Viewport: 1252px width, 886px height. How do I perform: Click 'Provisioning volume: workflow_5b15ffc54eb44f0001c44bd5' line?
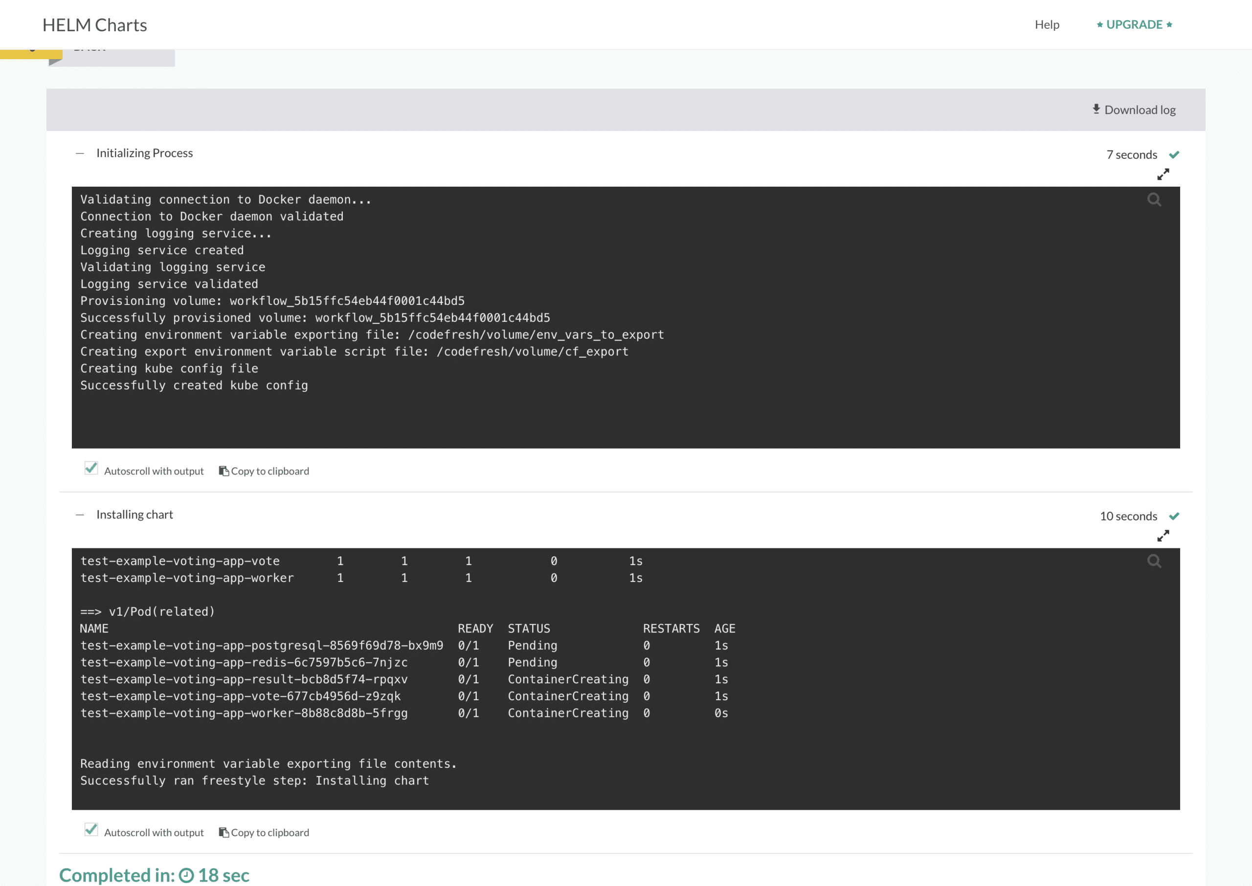pyautogui.click(x=272, y=301)
